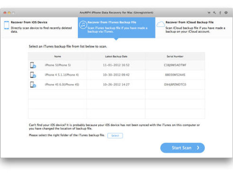Switch to Recover from iCloud Backup File tab
Image resolution: width=233 pixels, height=175 pixels.
pos(194,28)
